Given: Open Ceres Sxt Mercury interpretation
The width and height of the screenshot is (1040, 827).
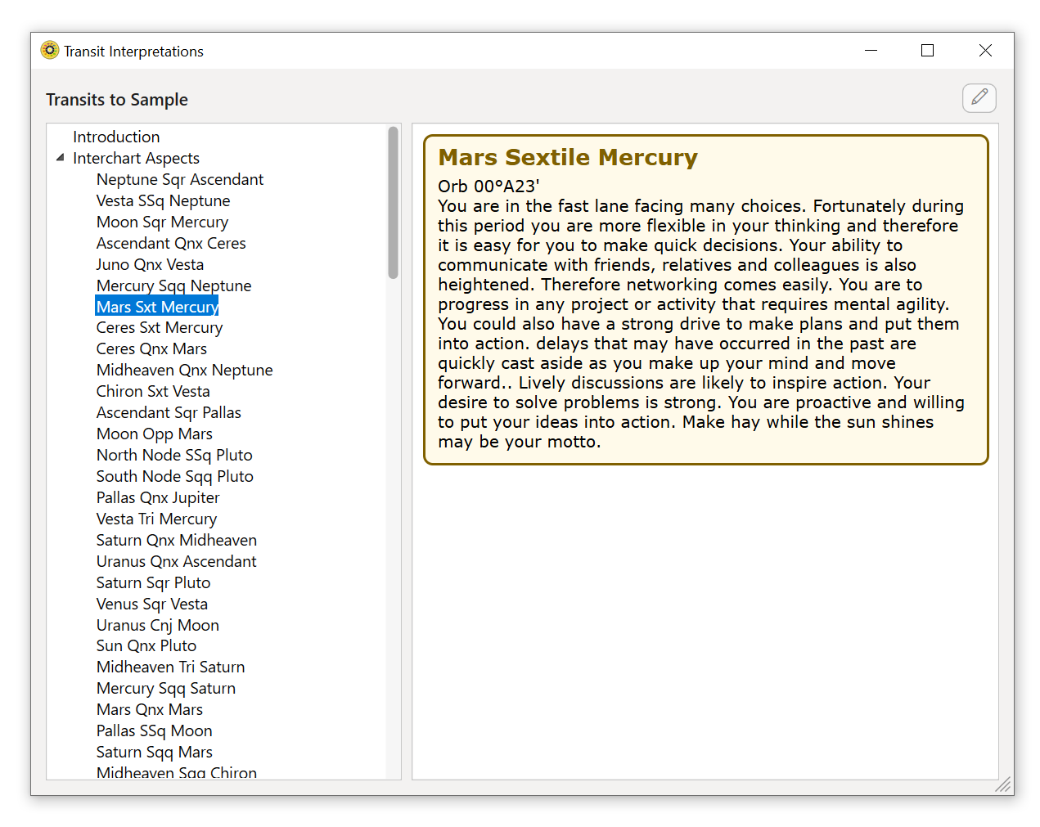Looking at the screenshot, I should coord(160,327).
